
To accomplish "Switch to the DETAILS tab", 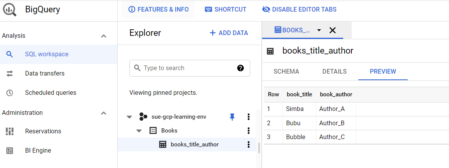I will [x=334, y=71].
